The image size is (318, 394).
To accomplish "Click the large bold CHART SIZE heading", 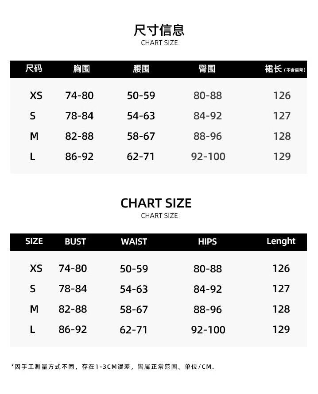I will (x=156, y=203).
